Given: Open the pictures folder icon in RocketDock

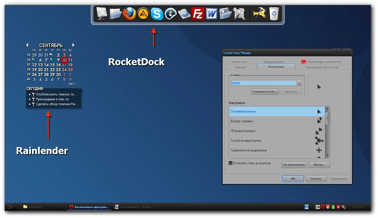Looking at the screenshot, I should point(225,14).
